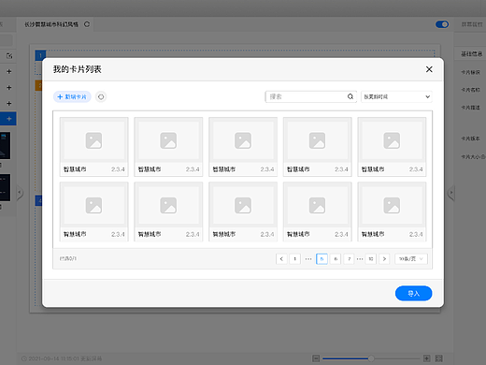Click the trailing ellipsis before page 10

360,258
